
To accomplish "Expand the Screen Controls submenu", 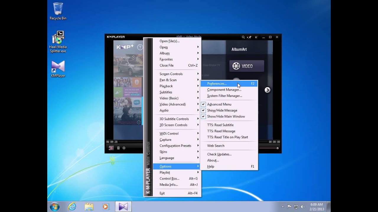I will [177, 74].
